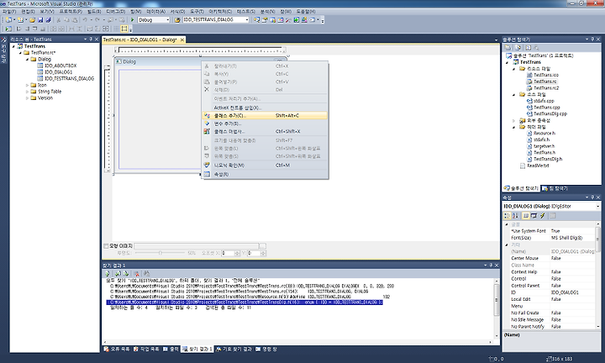This screenshot has width=605, height=363.
Task: Select Add Class (Shift+Alt+C) in context menu
Action: pos(265,115)
